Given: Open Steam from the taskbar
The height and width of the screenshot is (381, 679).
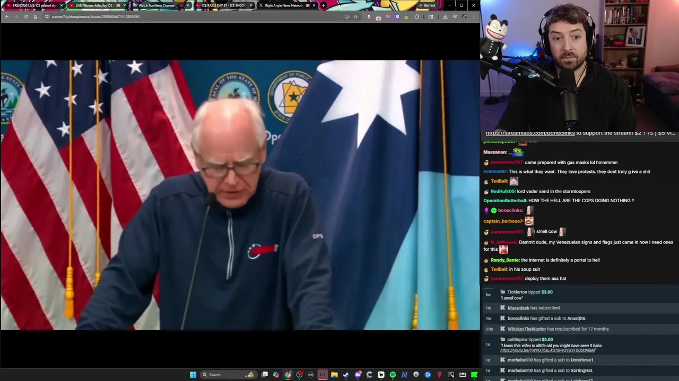Looking at the screenshot, I should (x=346, y=375).
